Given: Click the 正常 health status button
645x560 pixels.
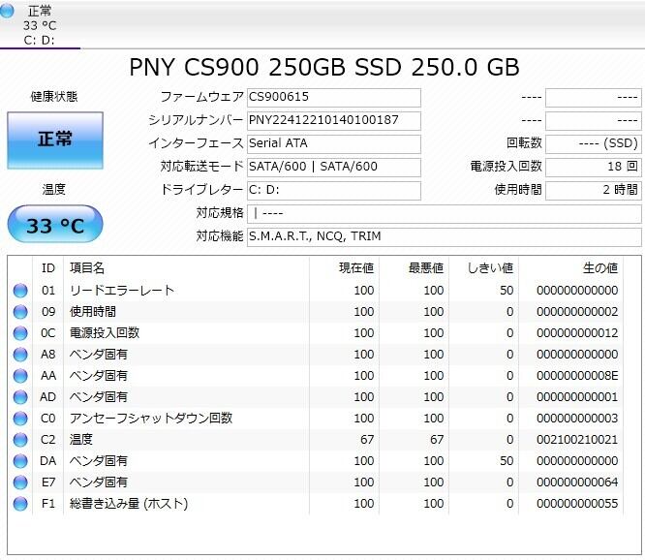Looking at the screenshot, I should coord(55,140).
